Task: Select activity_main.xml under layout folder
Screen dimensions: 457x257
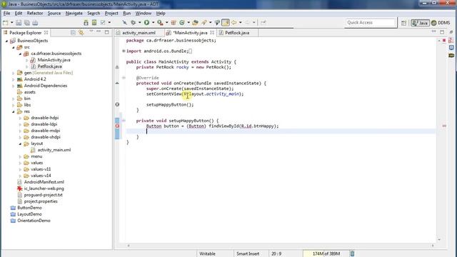Action: [x=54, y=150]
